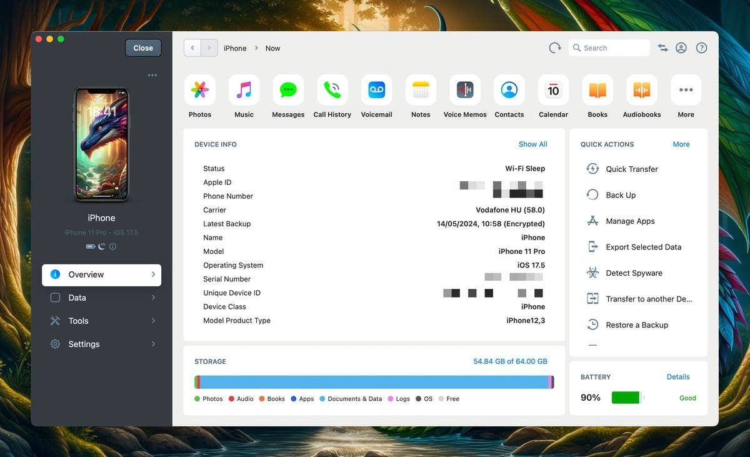
Task: Expand the Tools chevron
Action: [153, 321]
